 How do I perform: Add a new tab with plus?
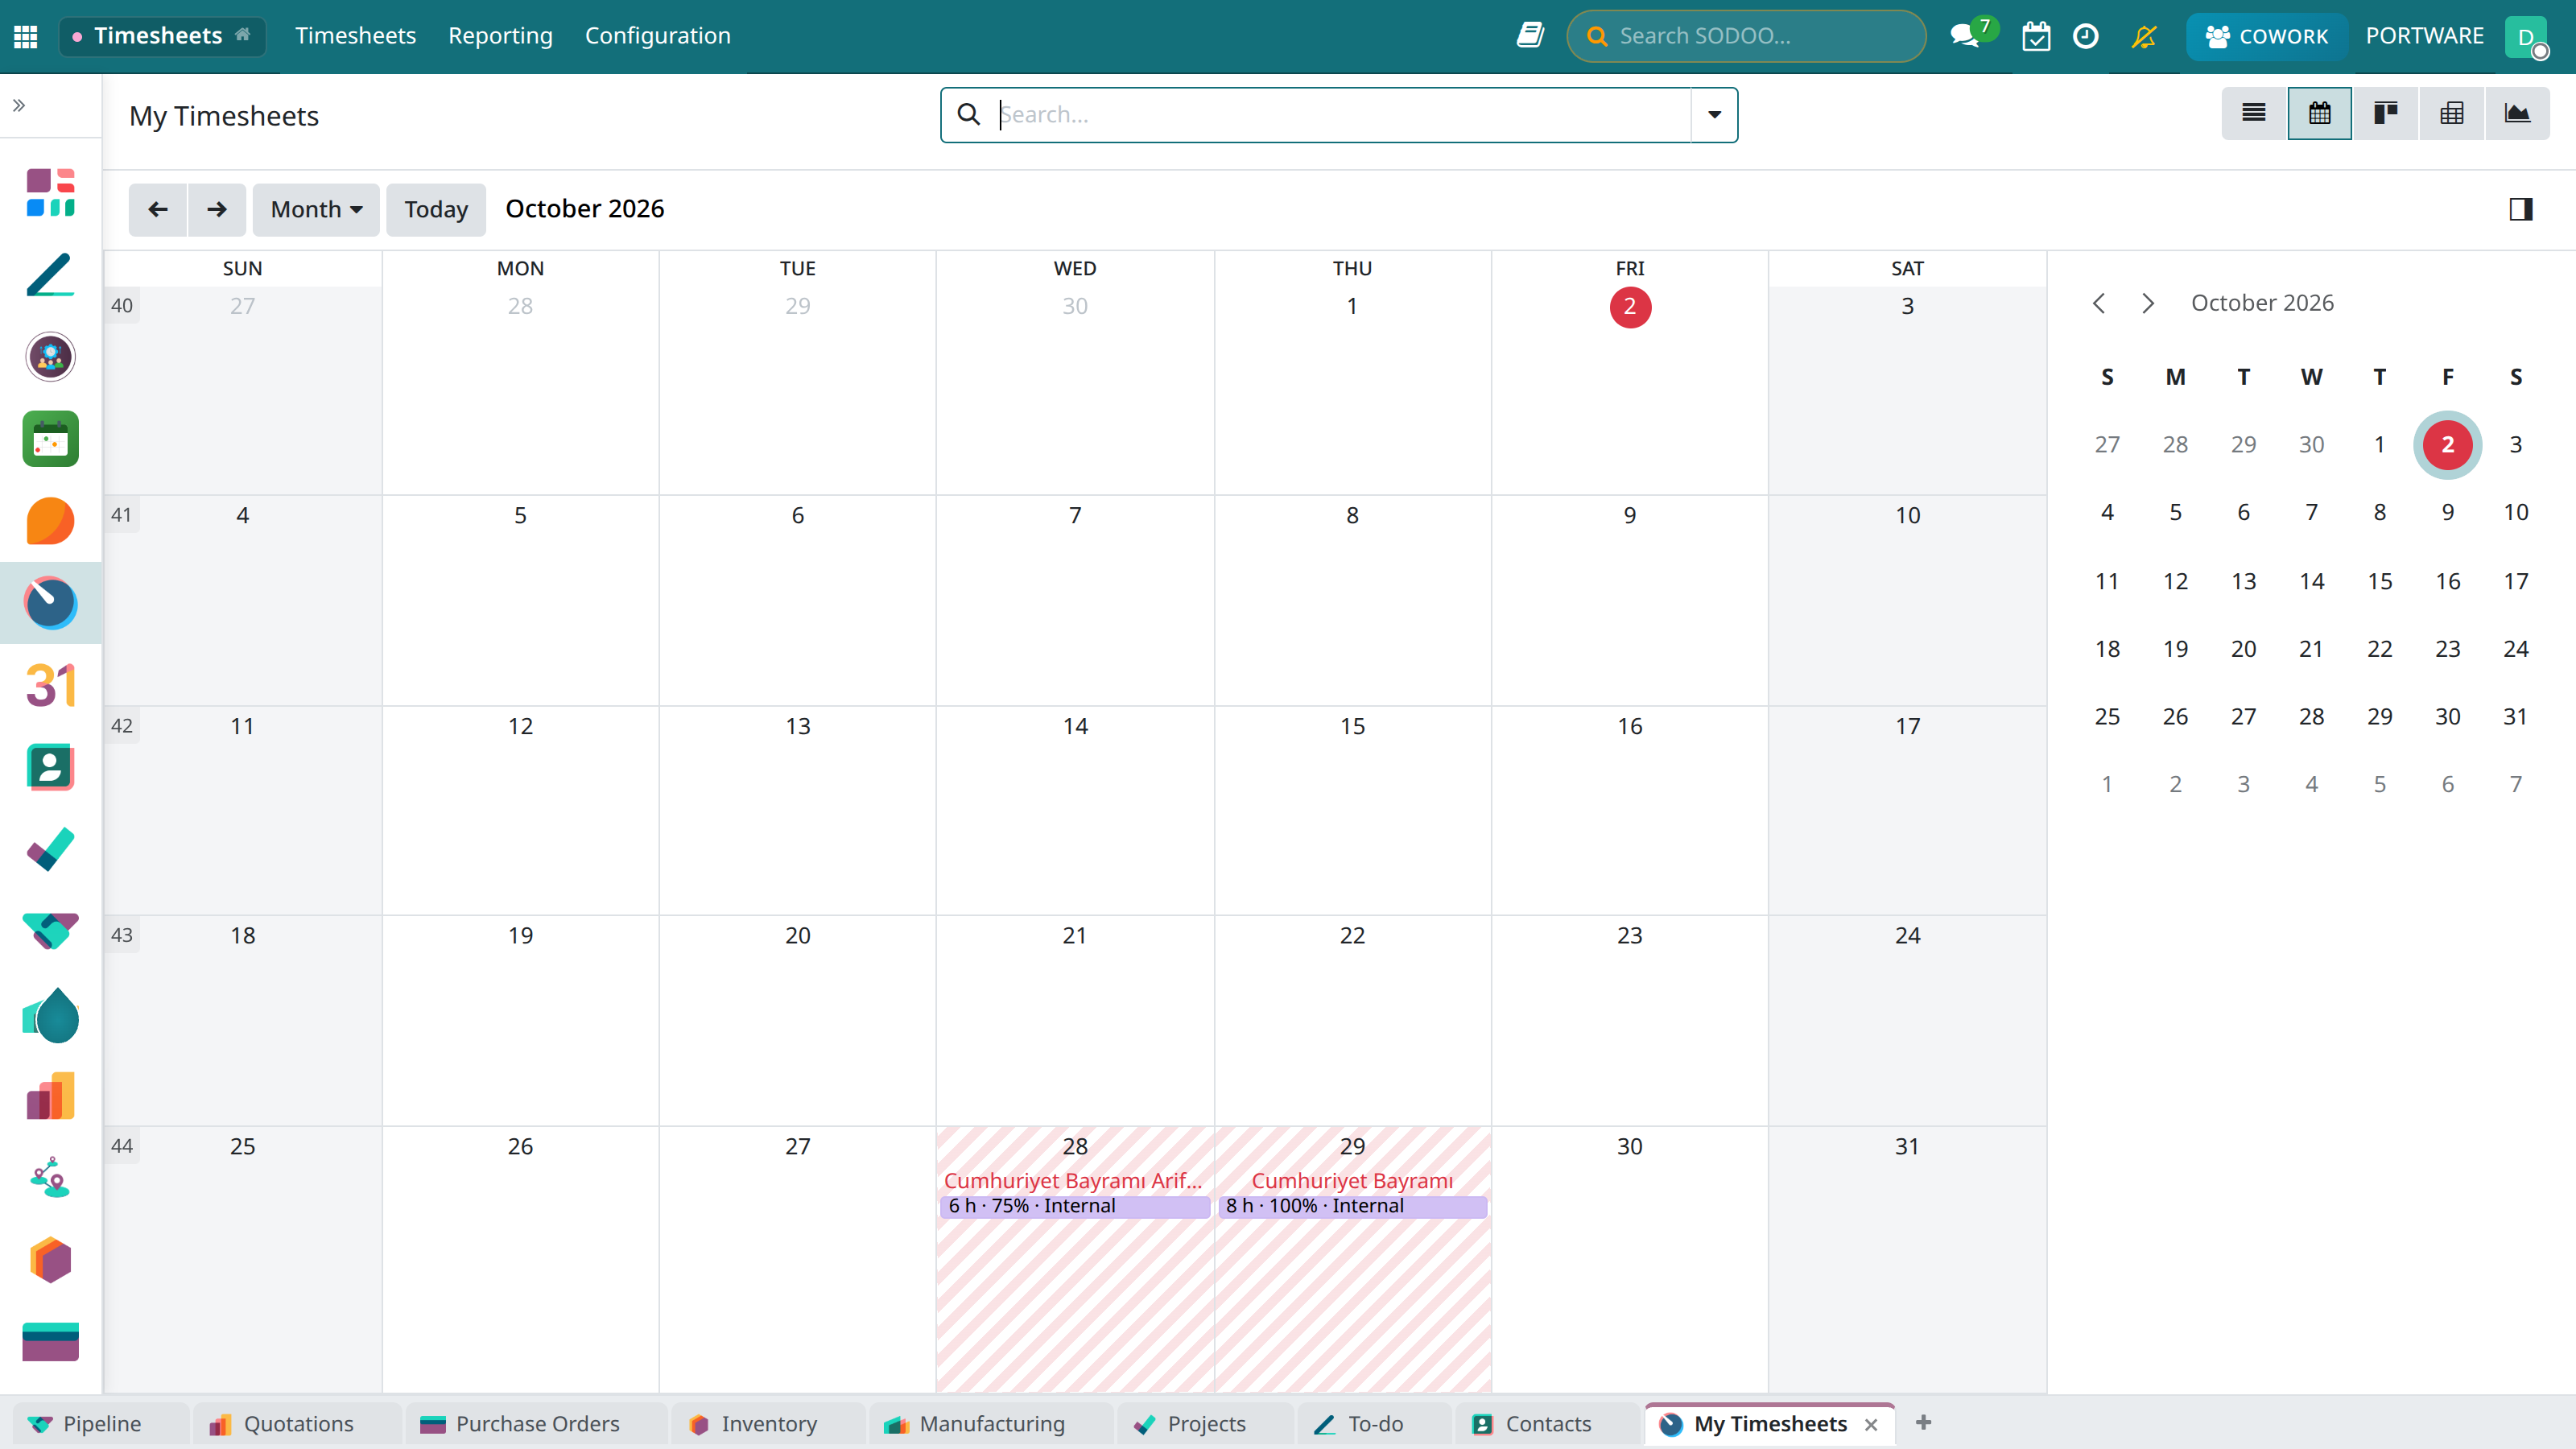click(1923, 1422)
